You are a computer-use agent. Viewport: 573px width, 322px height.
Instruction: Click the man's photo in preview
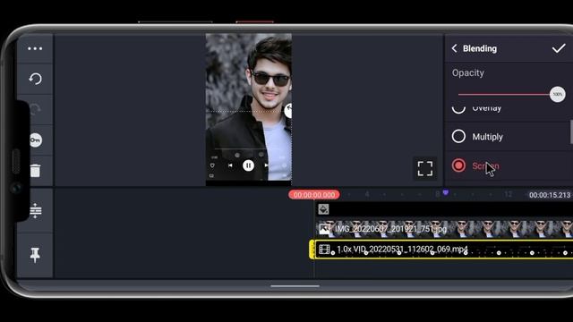[249, 106]
